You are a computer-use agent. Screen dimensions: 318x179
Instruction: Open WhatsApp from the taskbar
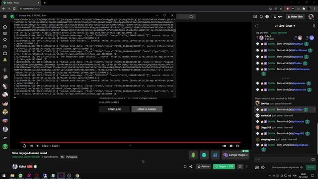[x=20, y=176]
